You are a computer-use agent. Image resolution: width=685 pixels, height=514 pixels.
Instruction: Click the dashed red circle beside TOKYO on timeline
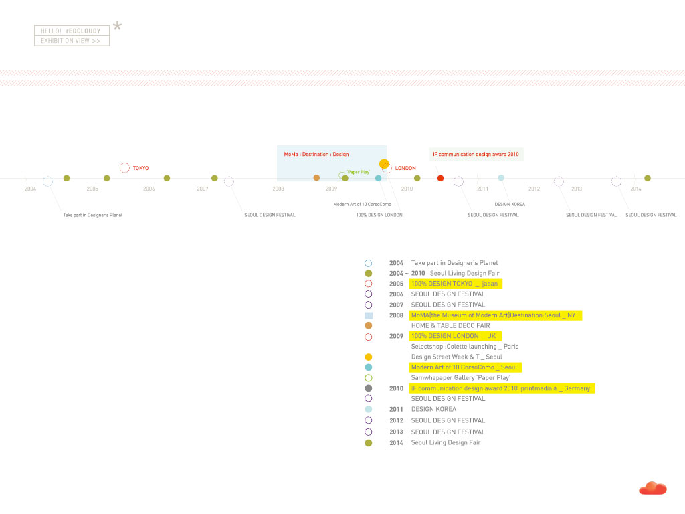(x=124, y=168)
